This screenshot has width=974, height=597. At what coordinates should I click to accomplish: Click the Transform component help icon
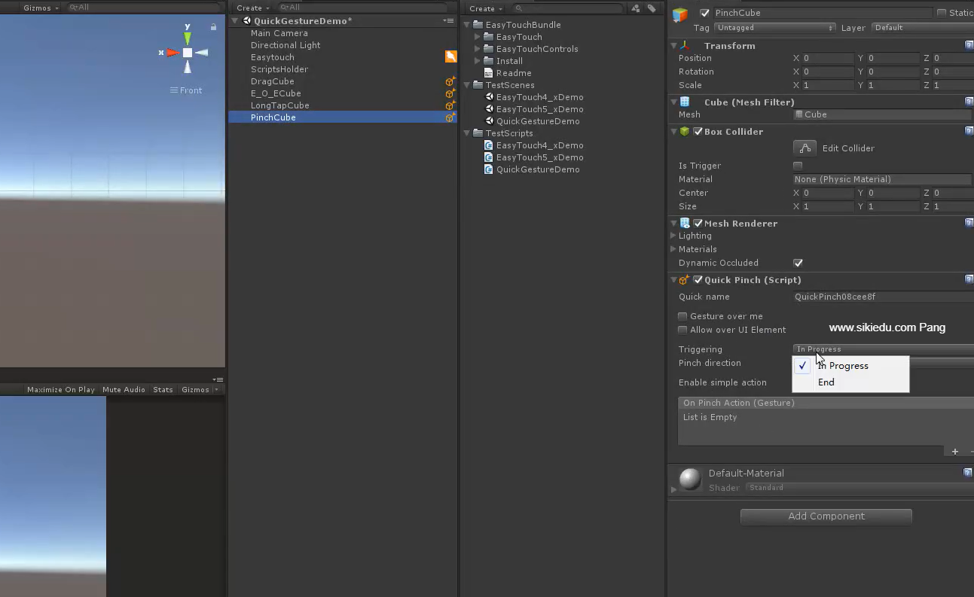(969, 45)
